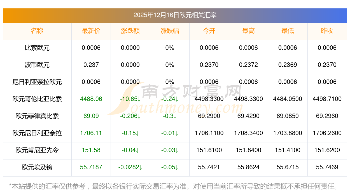
Task: Click latest price 4488.06
Action: (x=91, y=99)
